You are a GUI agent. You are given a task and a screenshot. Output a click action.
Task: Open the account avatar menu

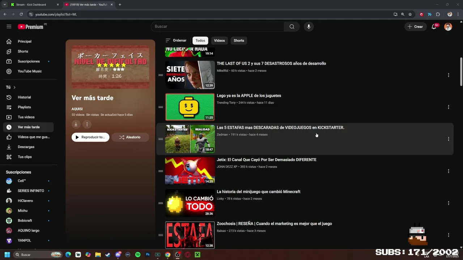448,26
